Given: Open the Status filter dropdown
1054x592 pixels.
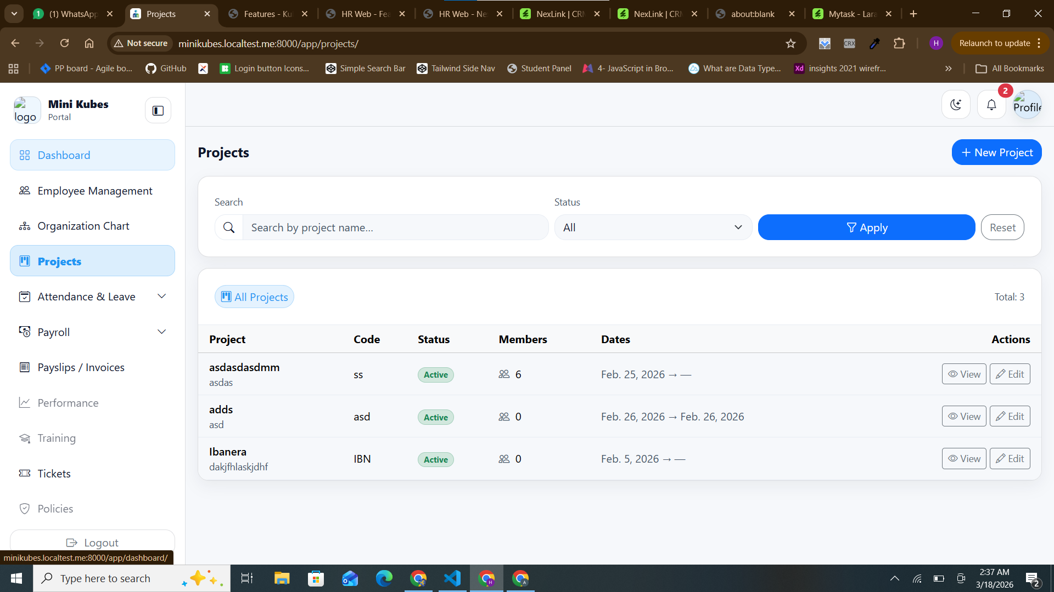Looking at the screenshot, I should click(x=653, y=227).
